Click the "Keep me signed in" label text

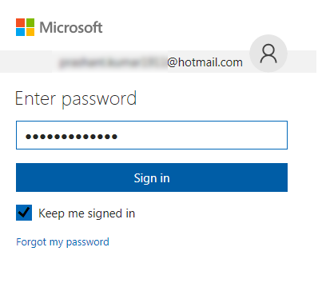pos(87,213)
